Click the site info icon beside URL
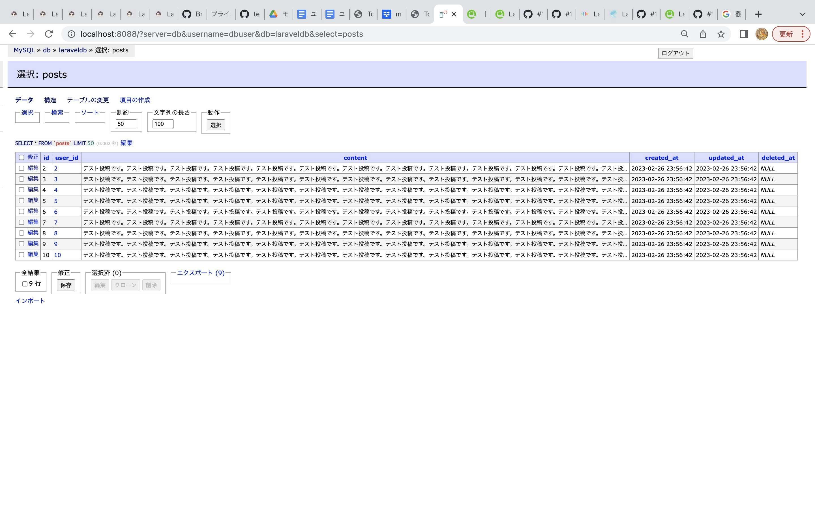Screen dimensions: 815x509 (x=71, y=34)
